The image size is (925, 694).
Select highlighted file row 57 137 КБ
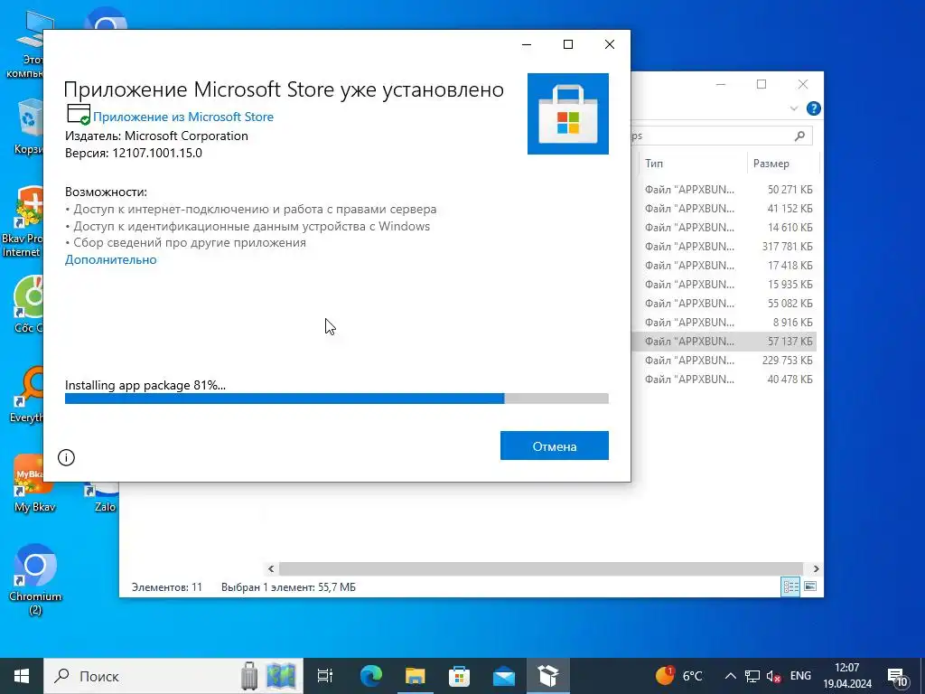pos(725,341)
